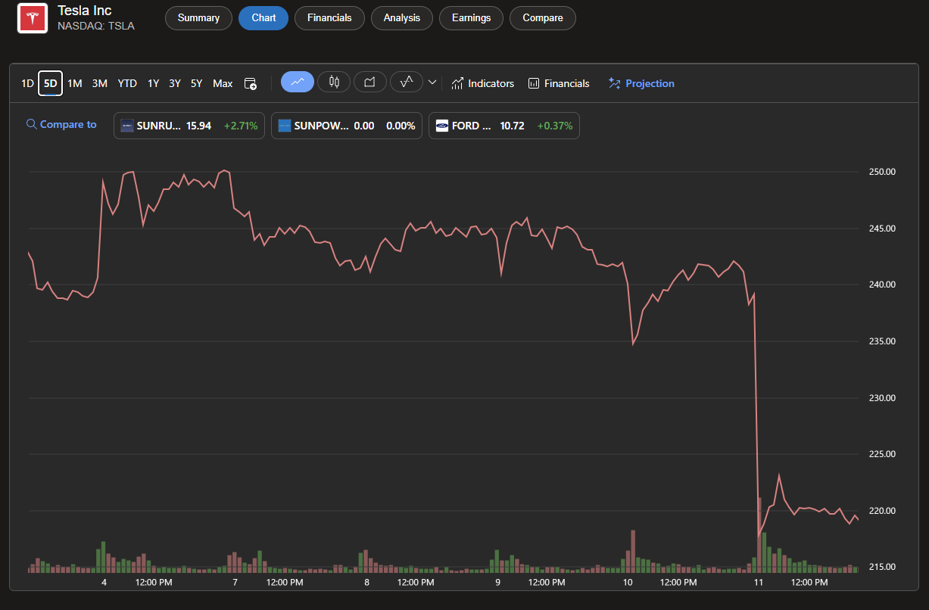Click the 240.00 price axis label

pos(881,285)
